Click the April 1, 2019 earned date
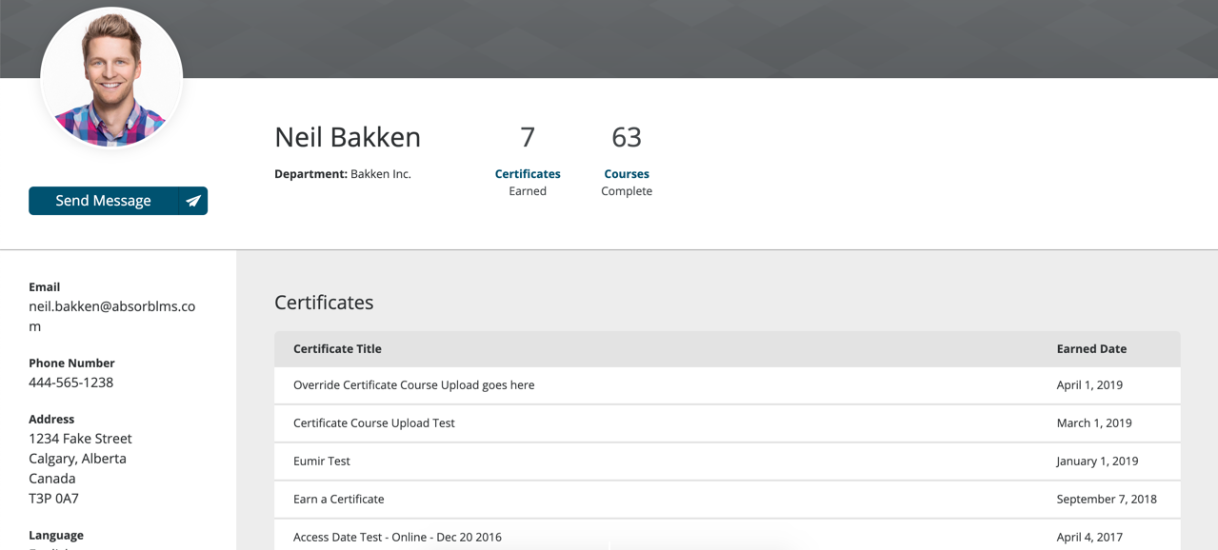 pos(1089,385)
